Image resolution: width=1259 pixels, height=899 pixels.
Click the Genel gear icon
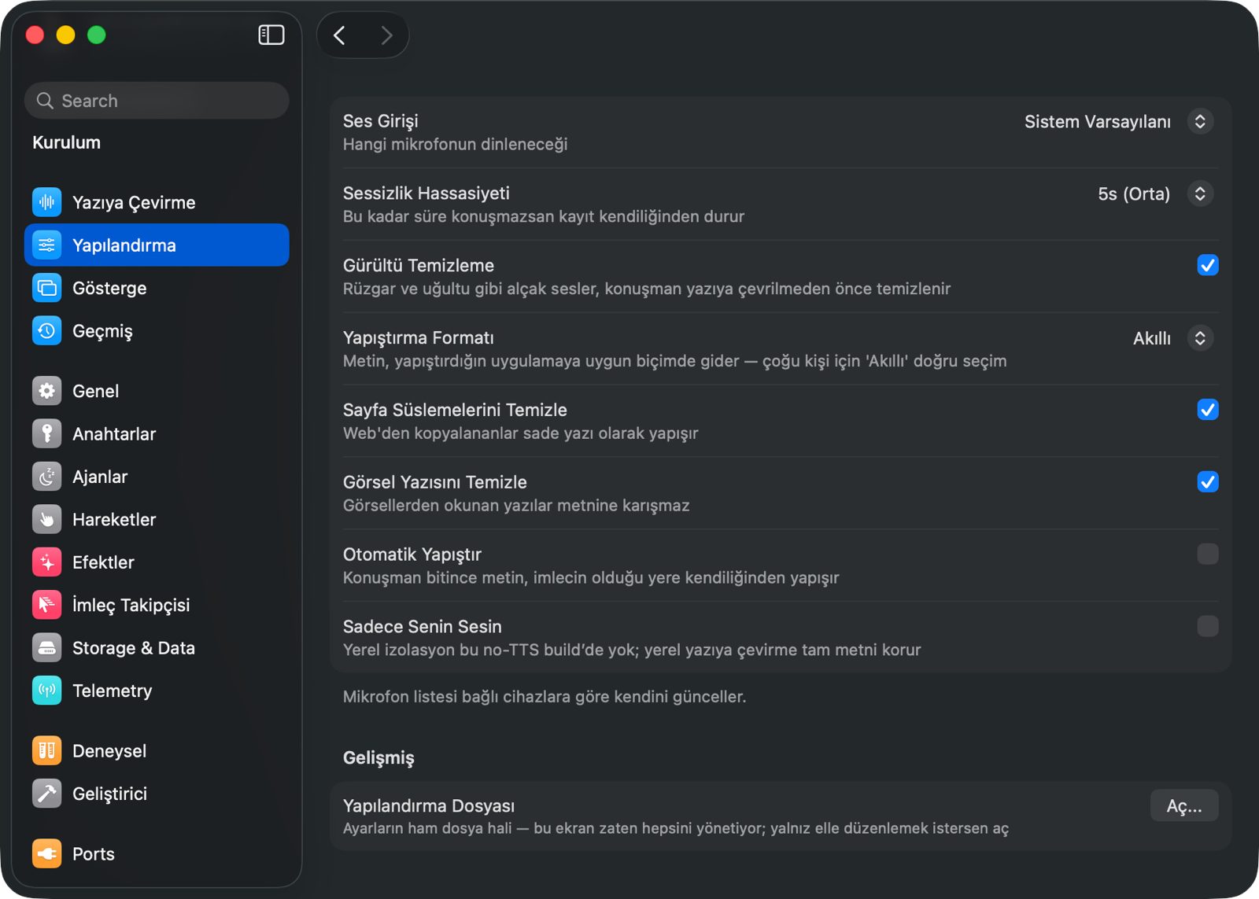point(47,391)
